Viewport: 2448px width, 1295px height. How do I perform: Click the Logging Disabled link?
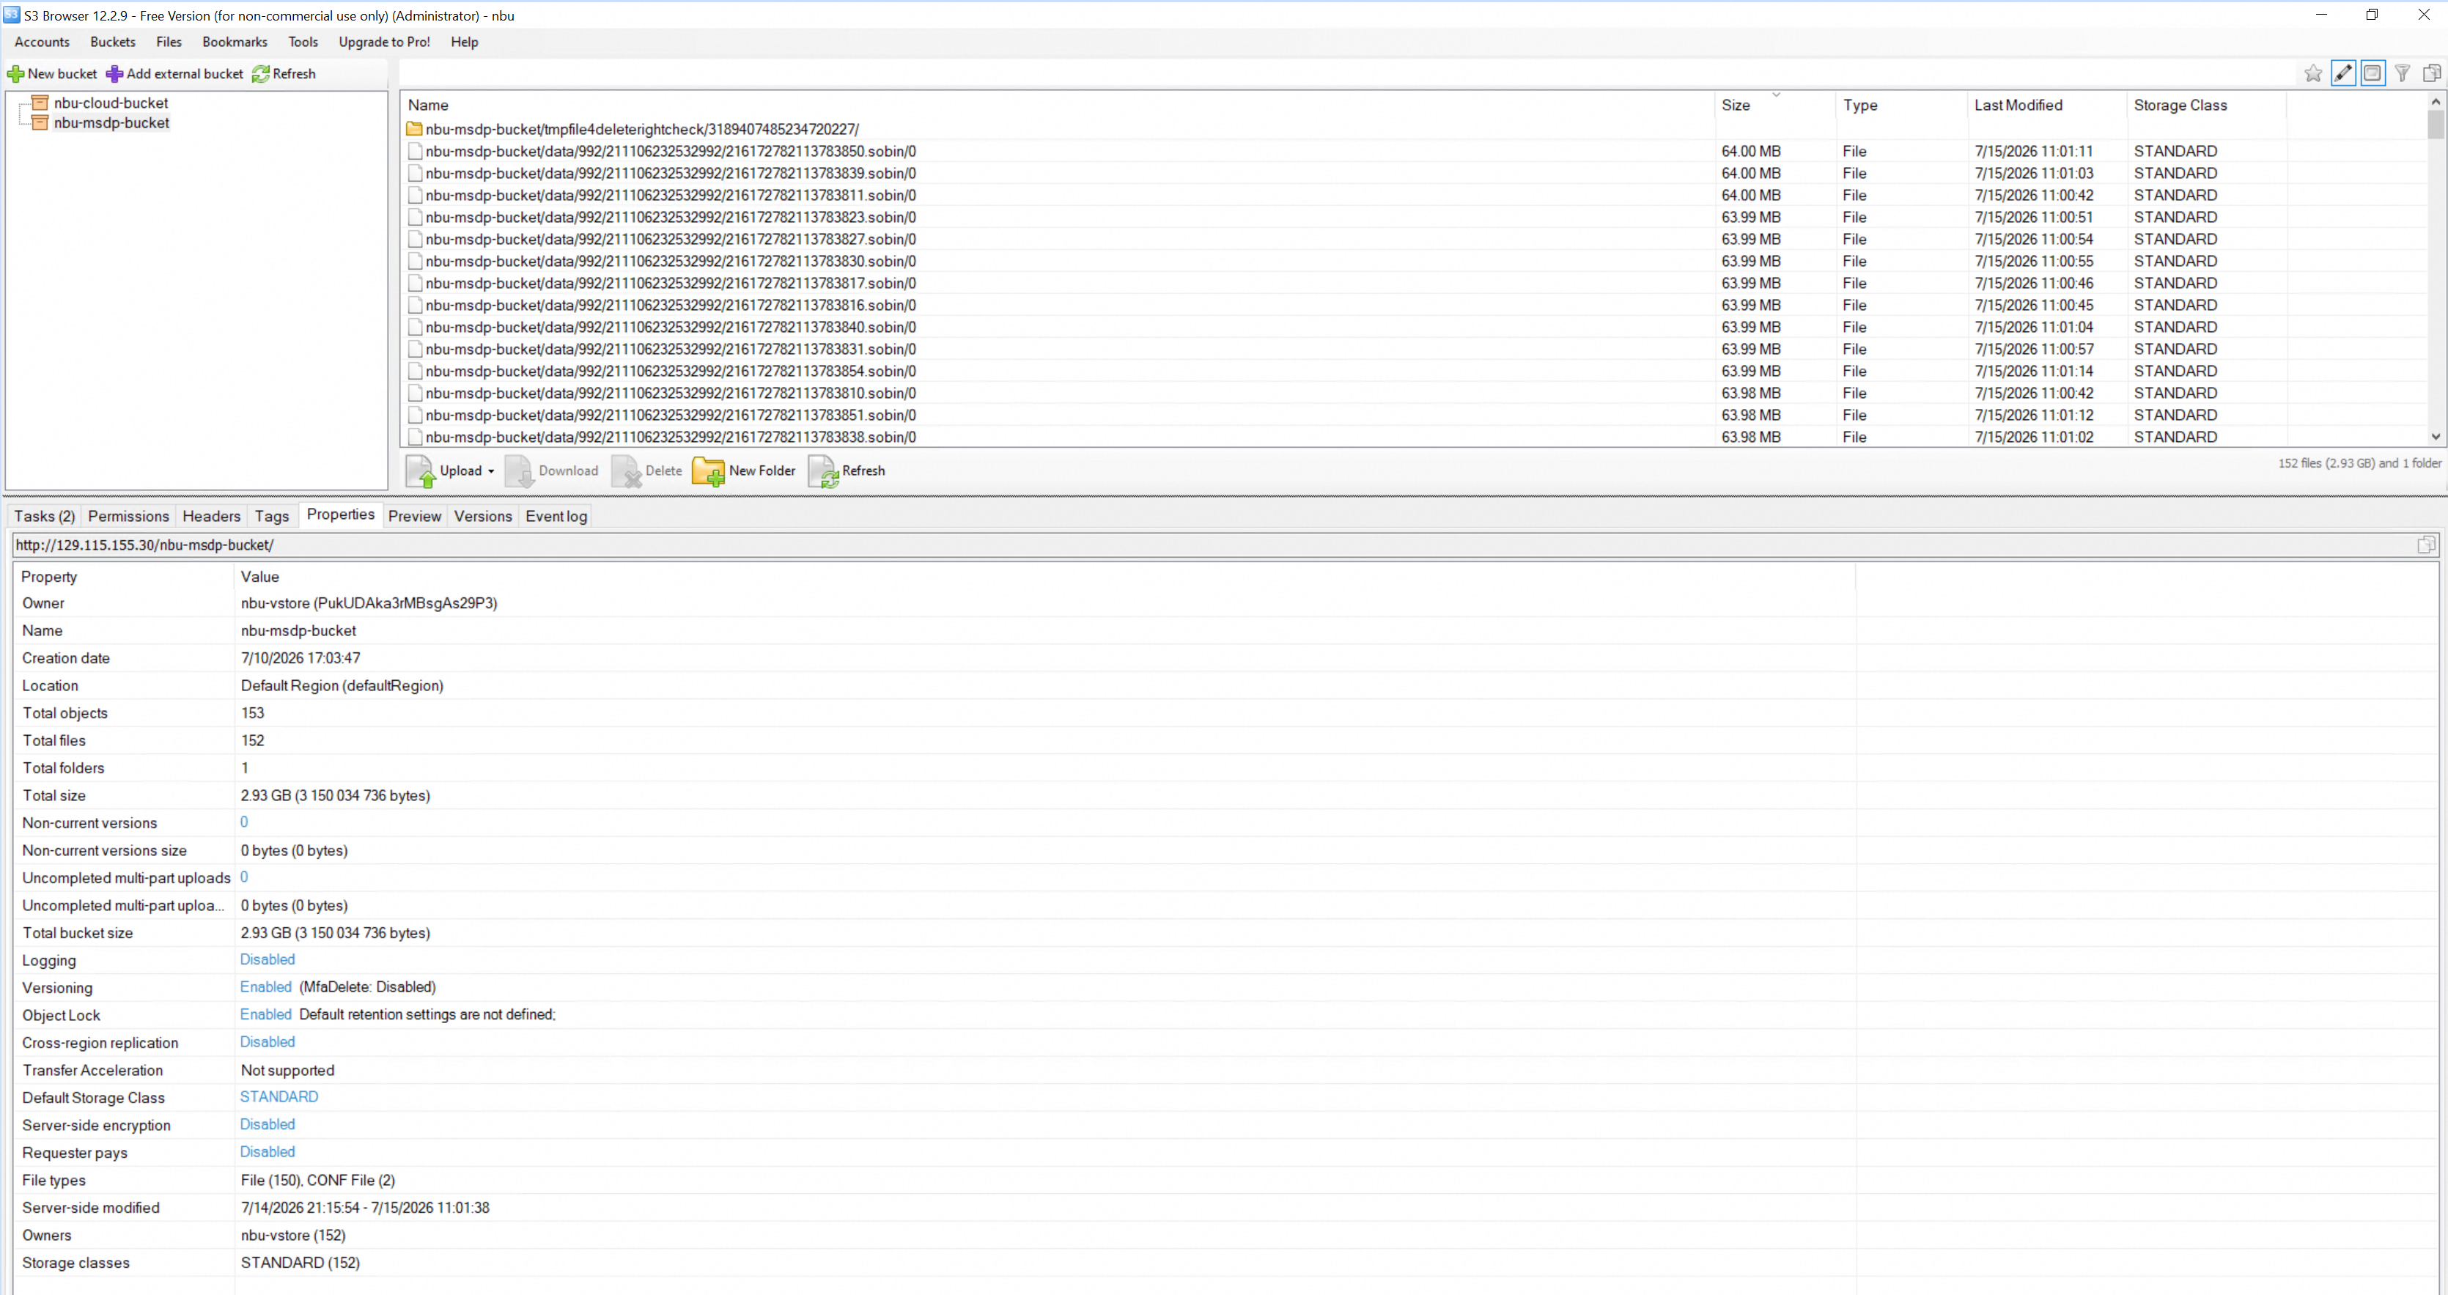click(x=267, y=959)
